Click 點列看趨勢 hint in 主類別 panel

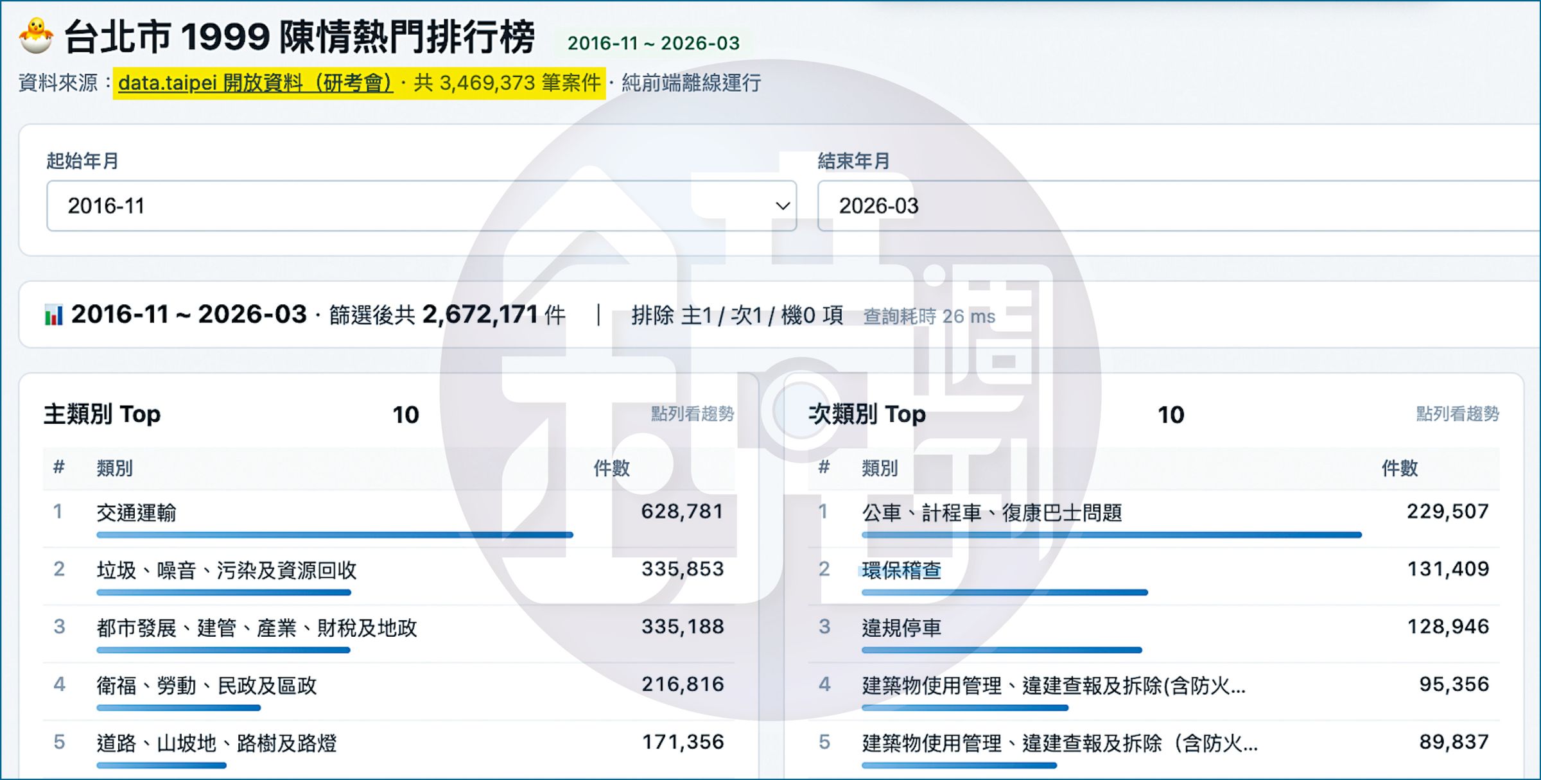pos(693,413)
